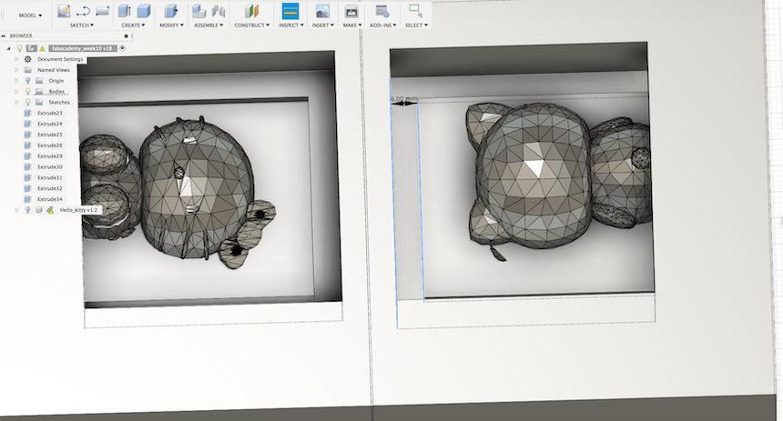The width and height of the screenshot is (783, 421).
Task: Click the Create Sketch tool icon
Action: (x=64, y=11)
